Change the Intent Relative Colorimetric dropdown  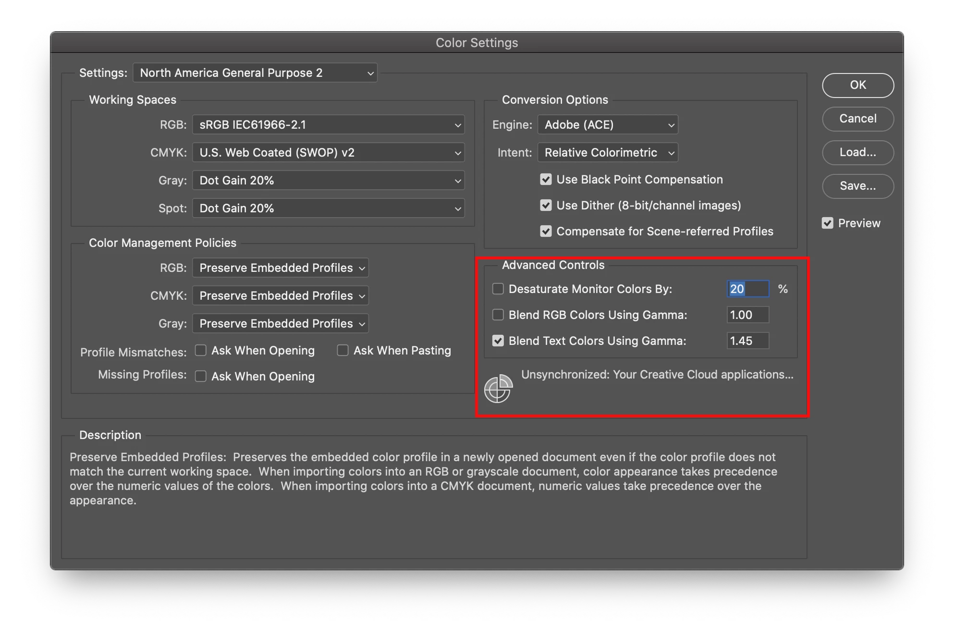pyautogui.click(x=608, y=153)
